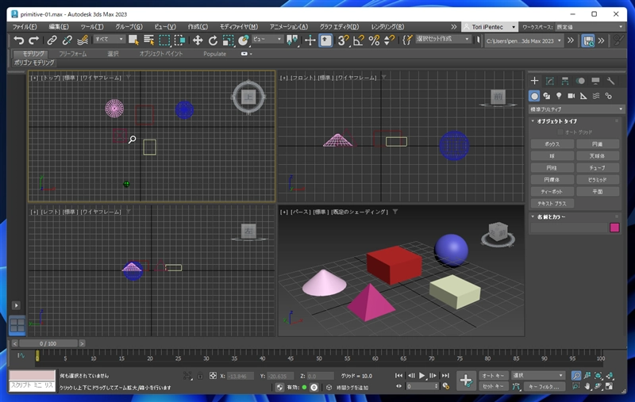The height and width of the screenshot is (402, 635).
Task: Toggle the 3D Snaps button
Action: click(344, 40)
